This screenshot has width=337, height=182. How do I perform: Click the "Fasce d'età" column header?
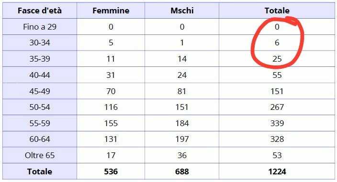pos(40,11)
